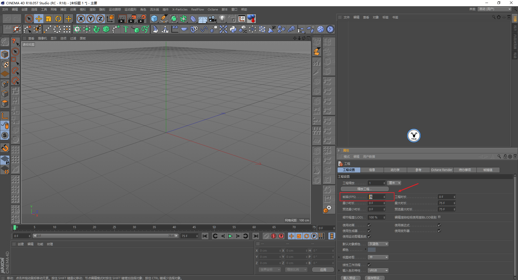The height and width of the screenshot is (280, 518).
Task: Select the Move tool in top toolbar
Action: click(x=39, y=19)
